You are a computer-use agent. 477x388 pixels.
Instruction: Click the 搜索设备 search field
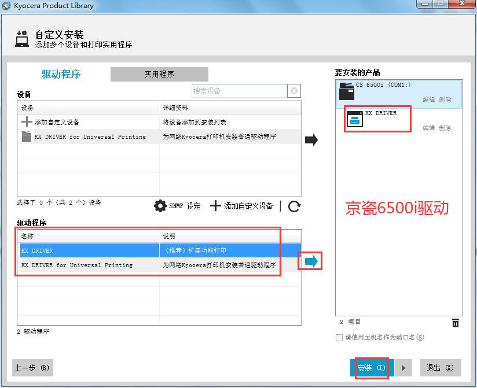[x=240, y=91]
